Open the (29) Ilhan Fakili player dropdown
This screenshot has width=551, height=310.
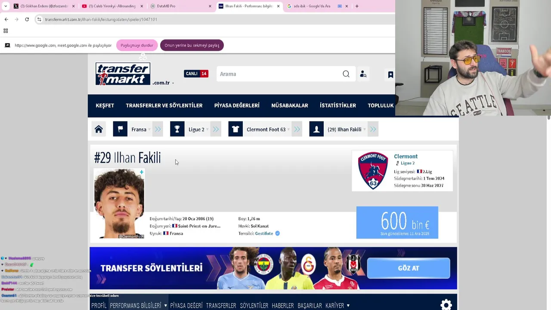347,130
